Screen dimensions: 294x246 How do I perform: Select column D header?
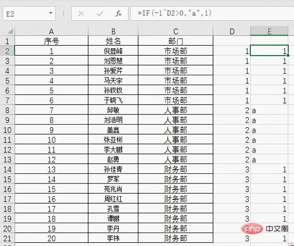point(232,31)
